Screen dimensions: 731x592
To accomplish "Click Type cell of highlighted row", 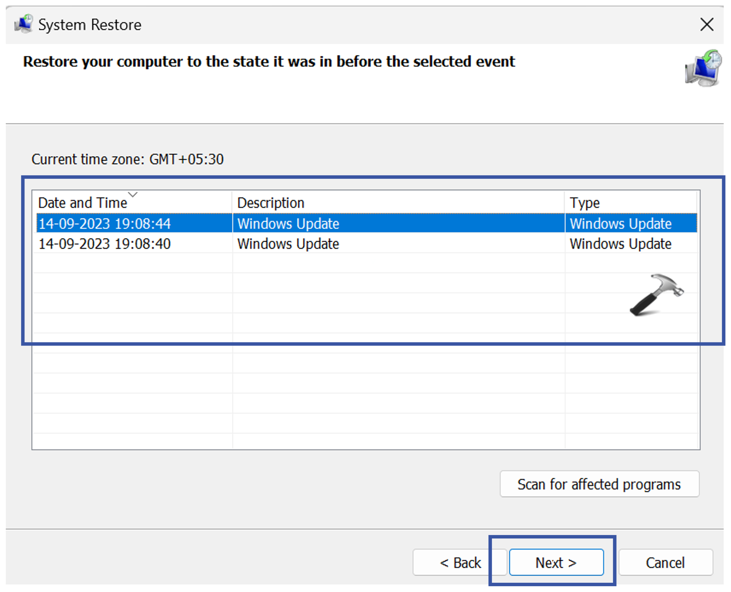I will [620, 224].
